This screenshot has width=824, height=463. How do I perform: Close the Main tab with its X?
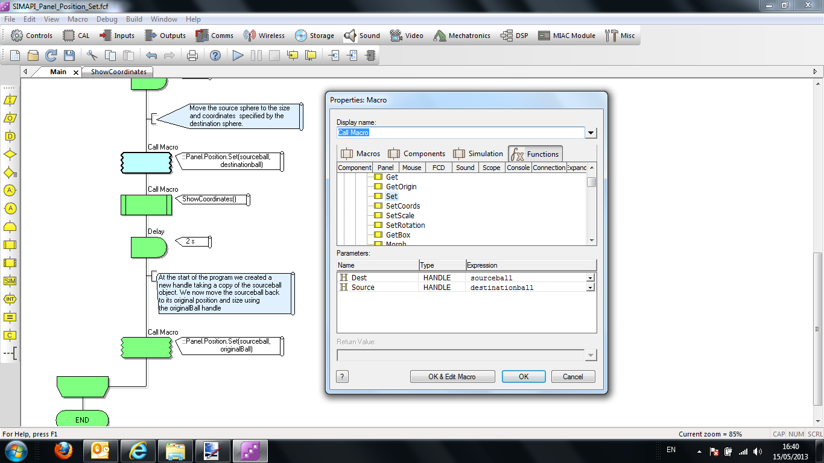click(76, 72)
